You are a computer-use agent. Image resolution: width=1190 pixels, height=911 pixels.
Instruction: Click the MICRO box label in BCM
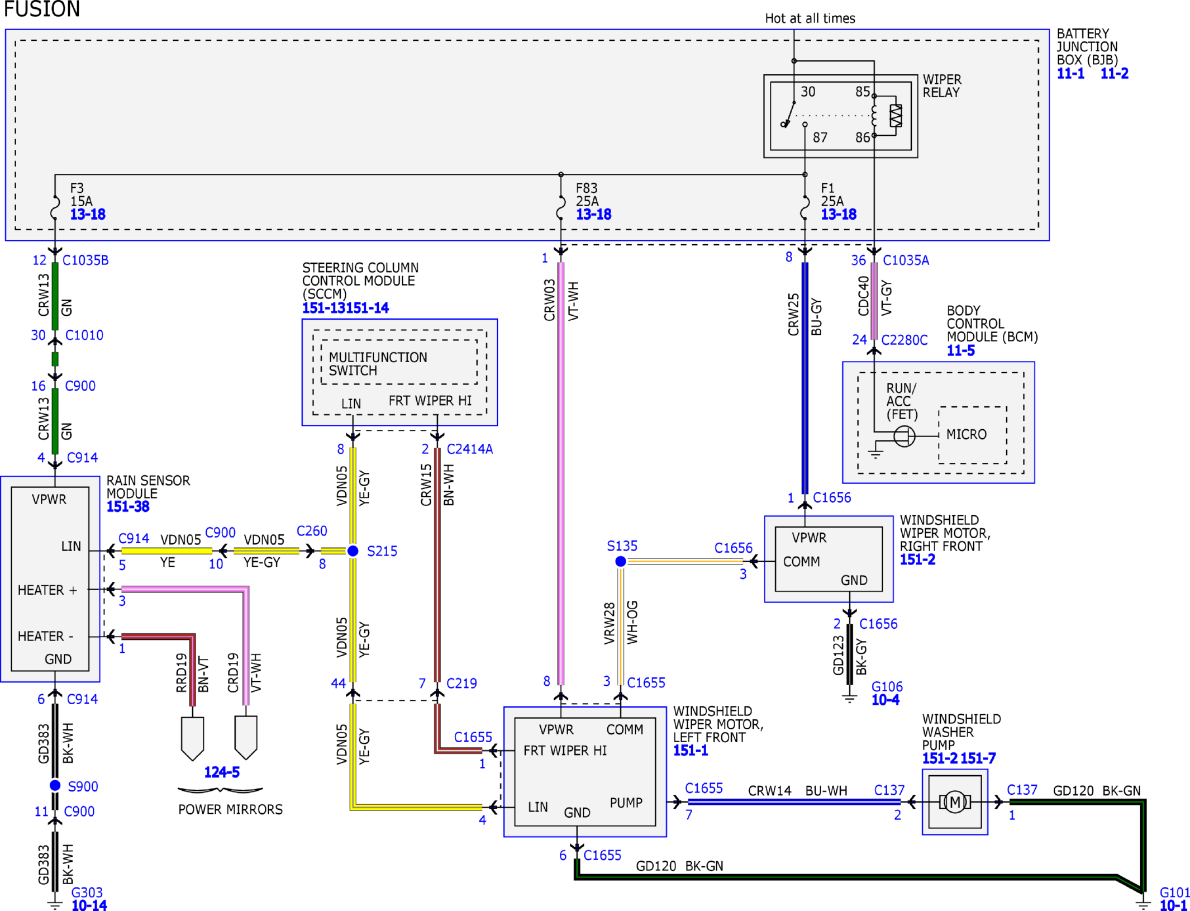(x=967, y=434)
